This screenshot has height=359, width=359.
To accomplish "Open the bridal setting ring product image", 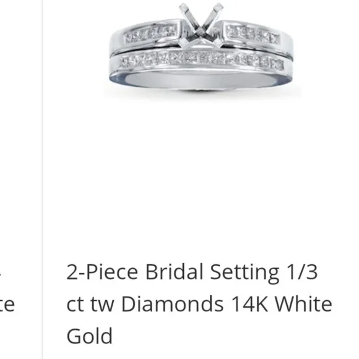I will (x=201, y=48).
